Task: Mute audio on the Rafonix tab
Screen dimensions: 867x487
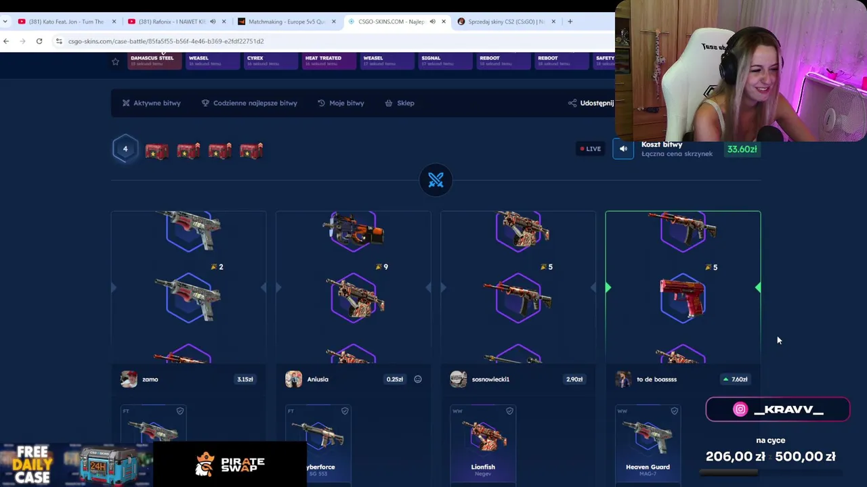Action: (213, 22)
